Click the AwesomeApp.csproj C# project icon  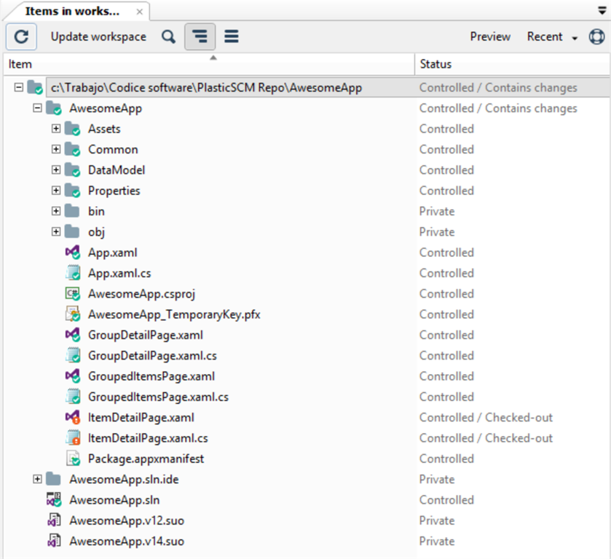tap(73, 294)
